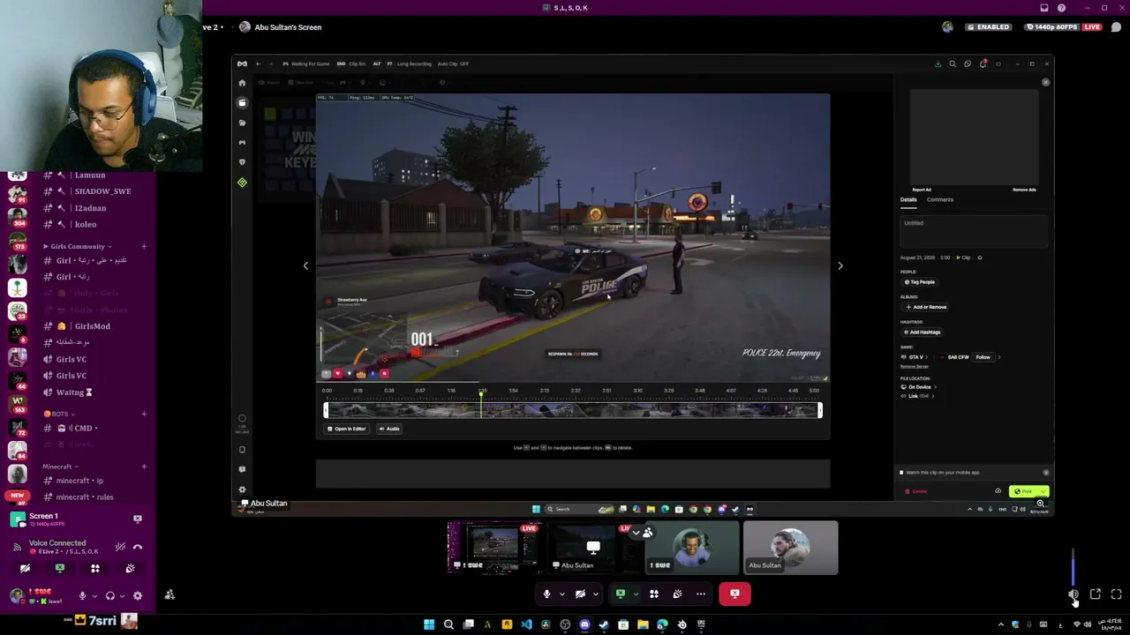Adjust the stream volume slider
Image resolution: width=1130 pixels, height=635 pixels.
[x=1073, y=567]
